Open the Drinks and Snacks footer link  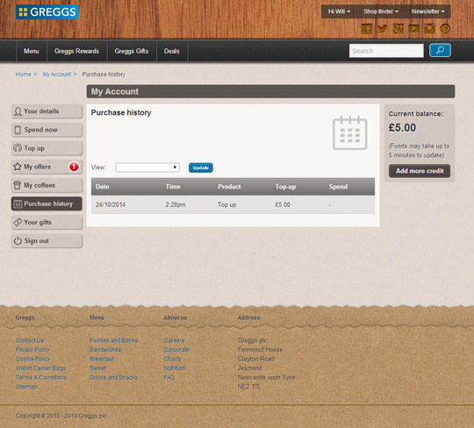[113, 377]
